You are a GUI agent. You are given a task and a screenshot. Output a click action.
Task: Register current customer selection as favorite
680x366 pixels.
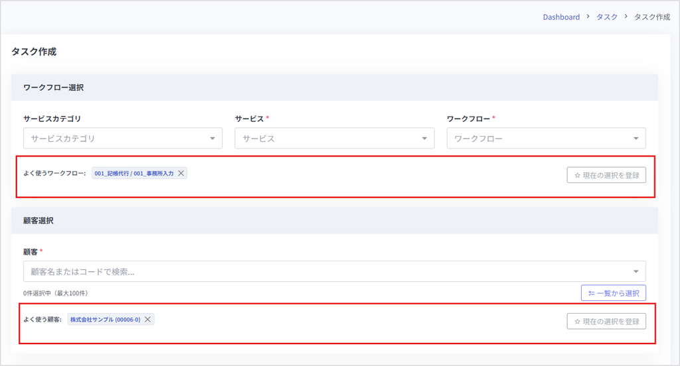606,322
